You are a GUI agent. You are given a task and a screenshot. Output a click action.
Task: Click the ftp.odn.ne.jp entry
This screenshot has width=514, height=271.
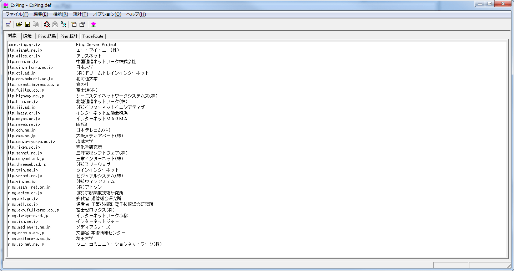point(22,130)
